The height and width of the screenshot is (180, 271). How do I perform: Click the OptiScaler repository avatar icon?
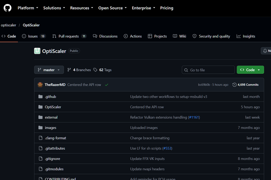[x=37, y=51]
